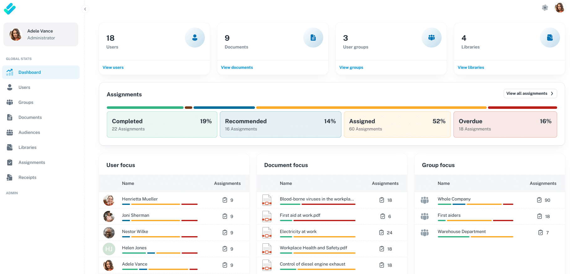
Task: Click the Completed assignments card
Action: [x=162, y=124]
